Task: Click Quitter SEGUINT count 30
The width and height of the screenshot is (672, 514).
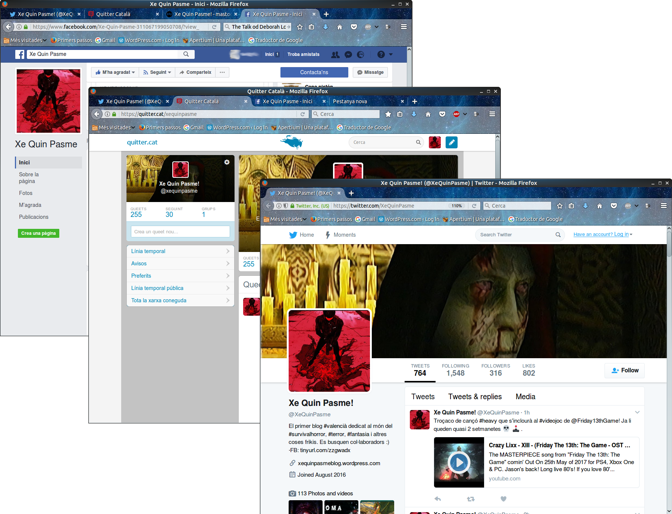Action: tap(169, 215)
